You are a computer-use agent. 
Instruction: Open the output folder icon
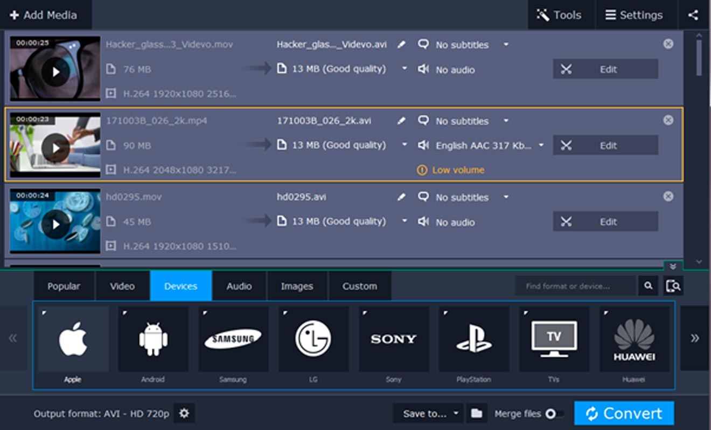point(476,413)
